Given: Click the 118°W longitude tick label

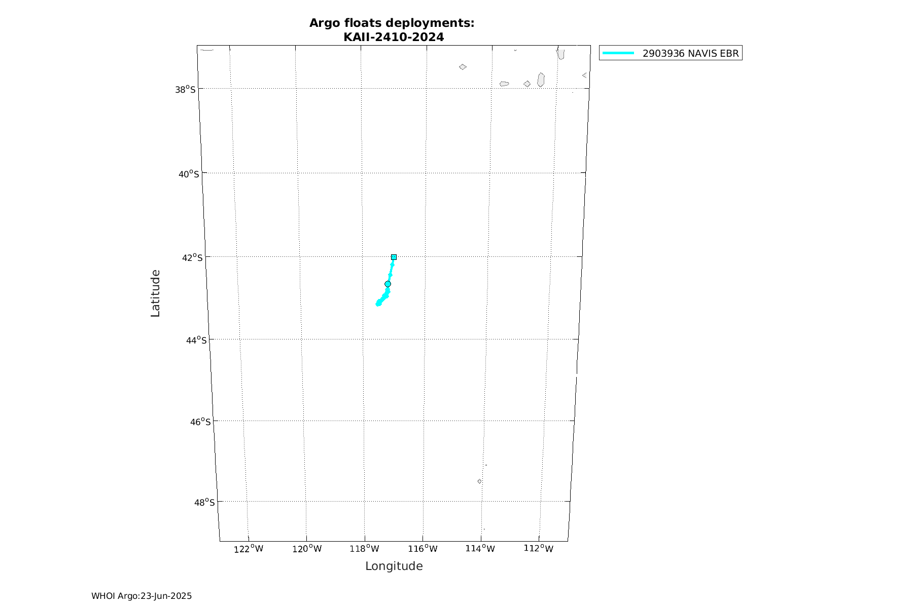Looking at the screenshot, I should [364, 549].
